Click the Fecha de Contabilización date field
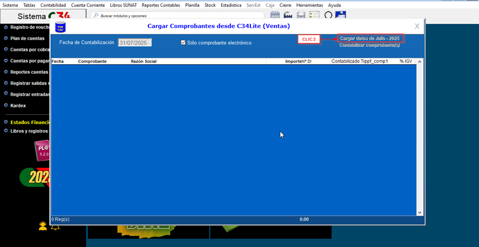This screenshot has width=479, height=247. [x=135, y=43]
